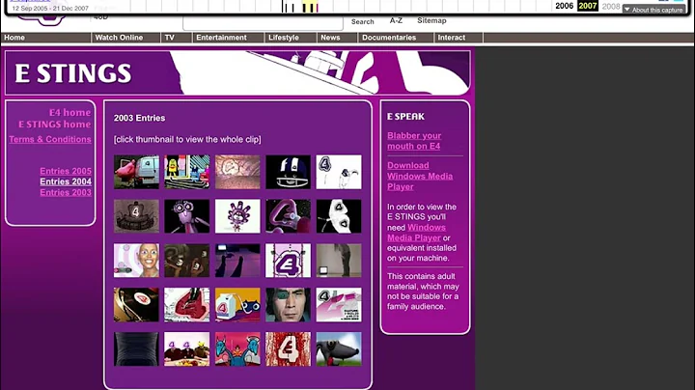Screen dimensions: 695x390
Task: Click the E STINGS banner header
Action: 237,72
